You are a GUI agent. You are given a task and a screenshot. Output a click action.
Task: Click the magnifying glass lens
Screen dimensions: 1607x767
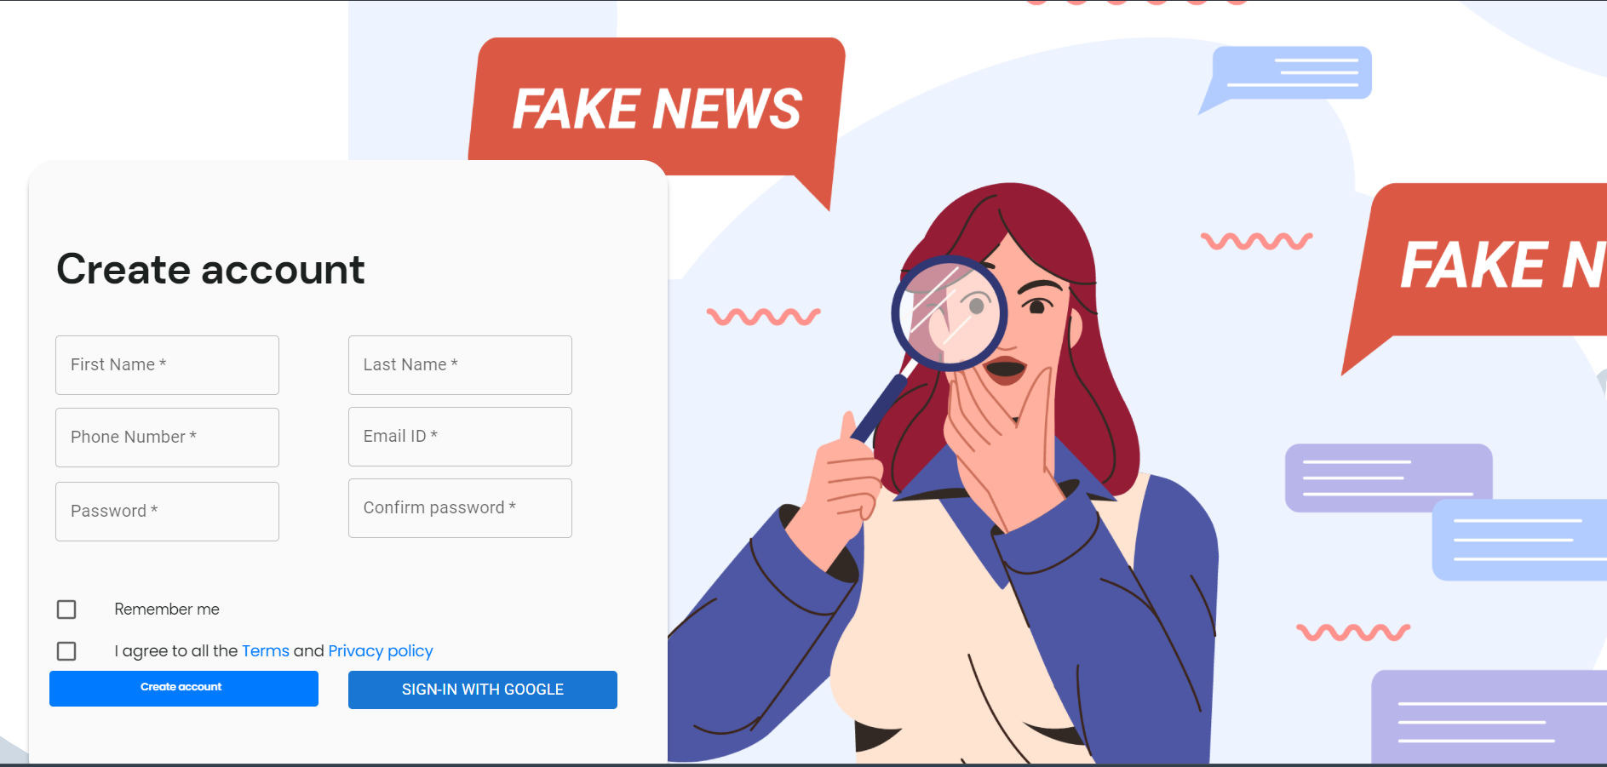pos(950,313)
